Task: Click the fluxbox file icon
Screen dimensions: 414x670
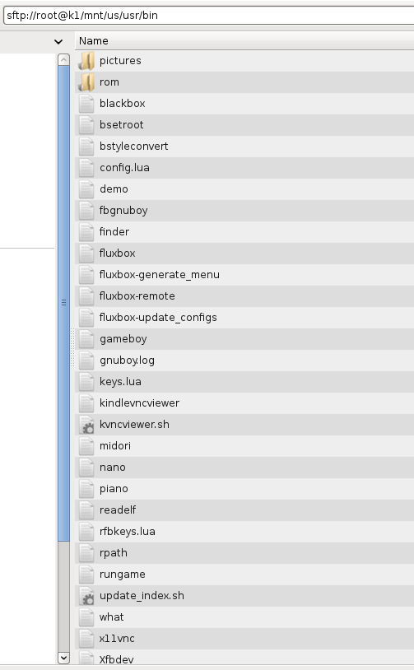Action: tap(86, 253)
